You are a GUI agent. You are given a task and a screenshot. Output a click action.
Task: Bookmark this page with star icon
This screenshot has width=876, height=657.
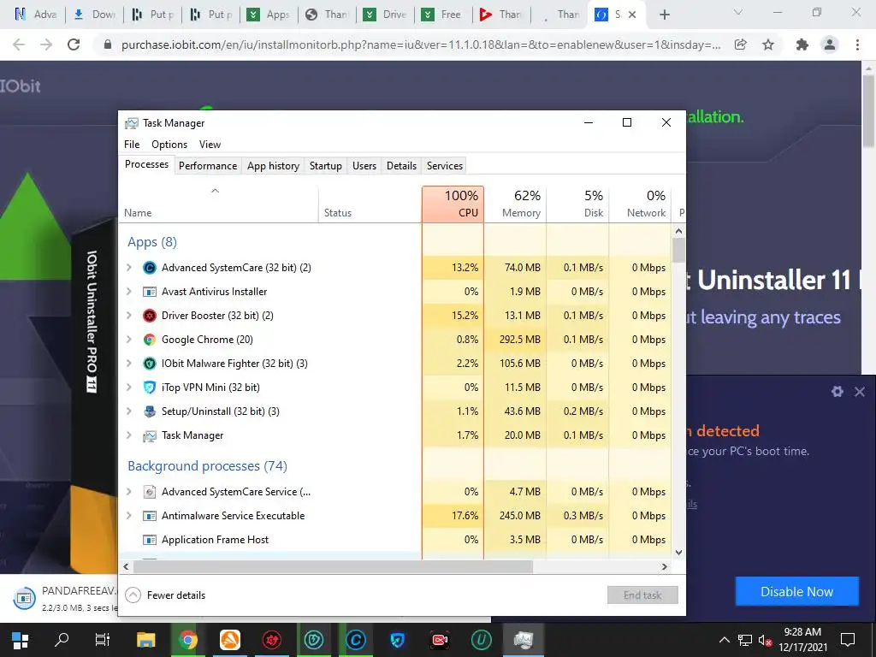pyautogui.click(x=768, y=44)
